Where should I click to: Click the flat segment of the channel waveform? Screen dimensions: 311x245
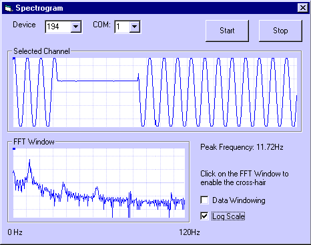pos(98,81)
